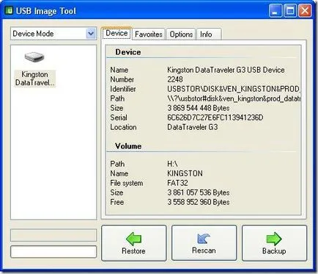Click the identifier value starting 'USBSTOR\DISK&VEN_KINGSTON'
The height and width of the screenshot is (274, 318).
pyautogui.click(x=234, y=89)
